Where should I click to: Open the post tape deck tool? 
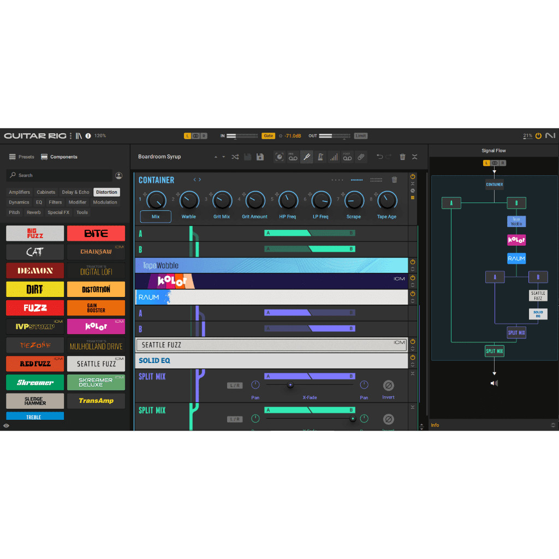(x=347, y=157)
